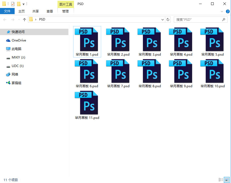Open the Quick Access Toolbar customize dropdown

click(x=23, y=4)
